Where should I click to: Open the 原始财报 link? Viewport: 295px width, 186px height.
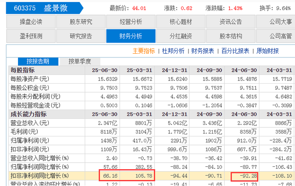click(268, 51)
